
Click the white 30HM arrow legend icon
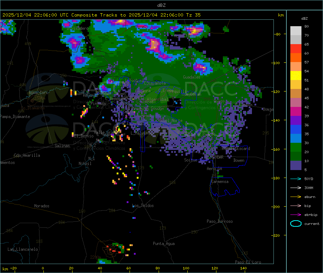tap(296, 188)
